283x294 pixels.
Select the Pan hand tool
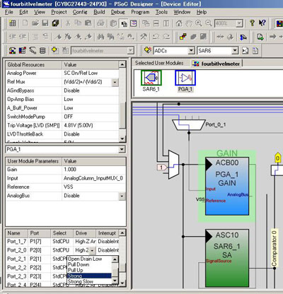(189, 23)
